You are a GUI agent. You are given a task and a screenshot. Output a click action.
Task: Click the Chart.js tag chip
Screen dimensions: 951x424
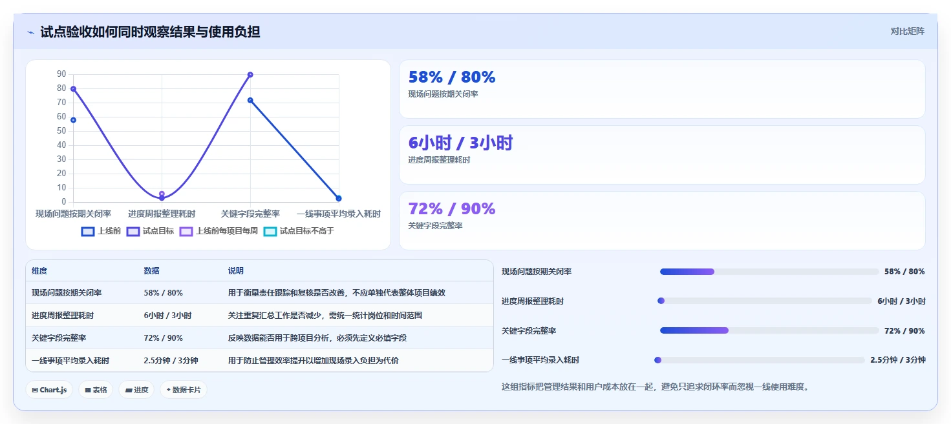click(49, 390)
